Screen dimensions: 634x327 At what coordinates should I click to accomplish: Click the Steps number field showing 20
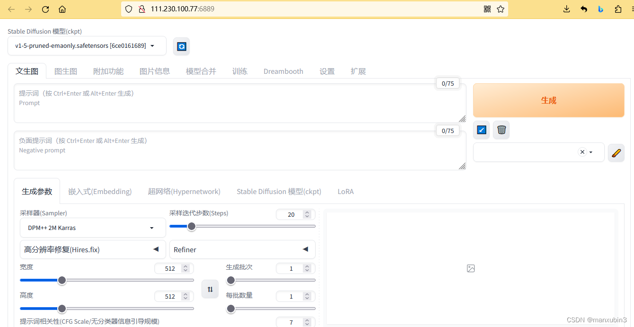(x=296, y=214)
